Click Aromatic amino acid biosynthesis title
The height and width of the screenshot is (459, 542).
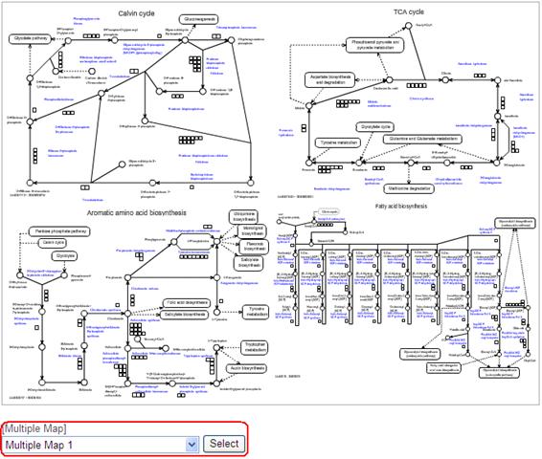pyautogui.click(x=137, y=213)
